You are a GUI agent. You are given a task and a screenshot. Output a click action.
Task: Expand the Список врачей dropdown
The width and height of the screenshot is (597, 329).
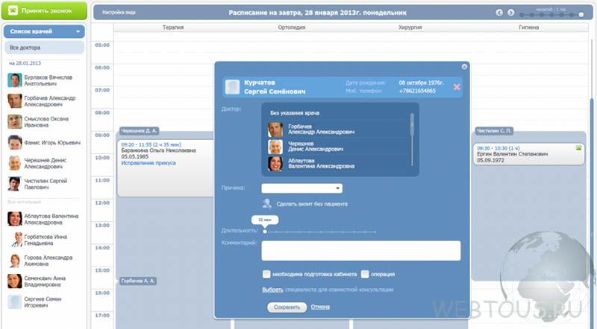click(44, 31)
